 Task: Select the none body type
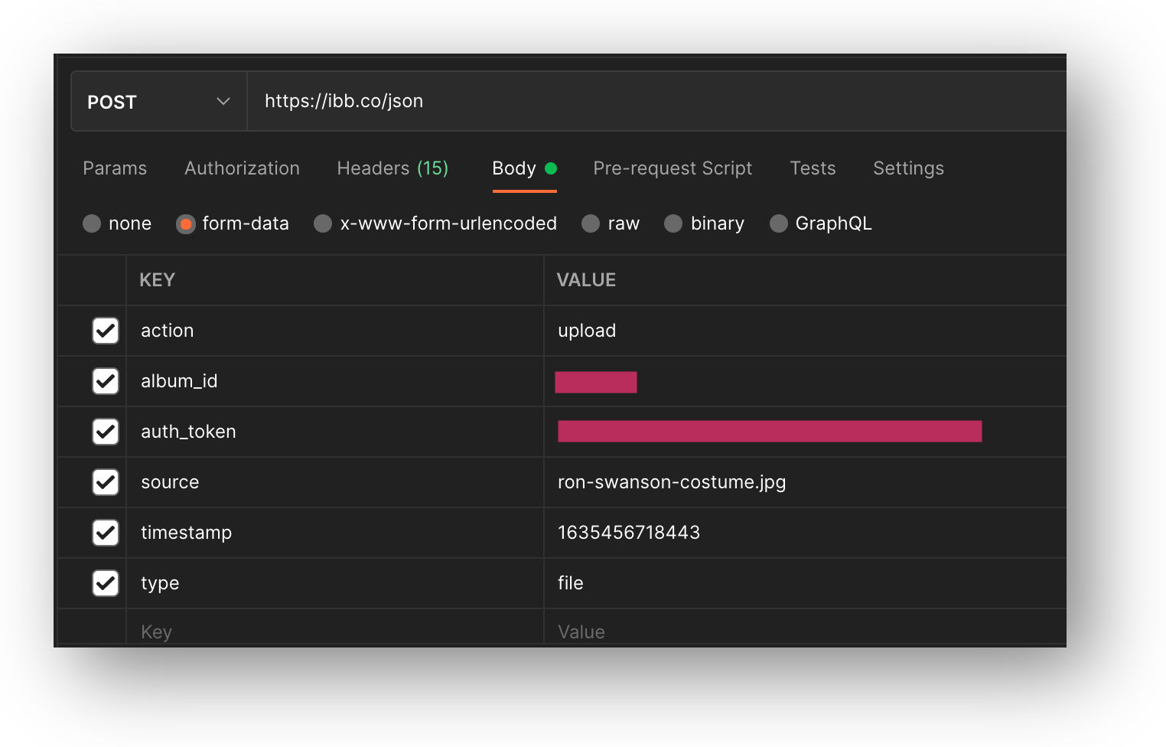[x=93, y=223]
